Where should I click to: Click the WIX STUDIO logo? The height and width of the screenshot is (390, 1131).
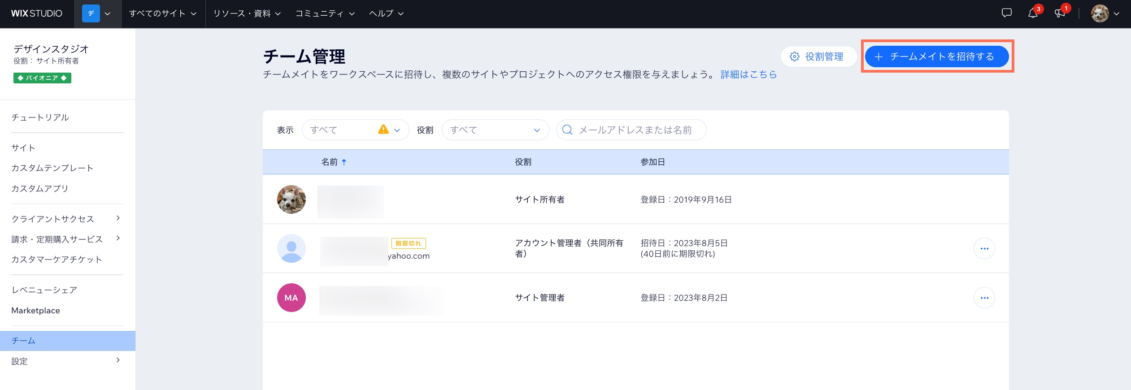[37, 13]
